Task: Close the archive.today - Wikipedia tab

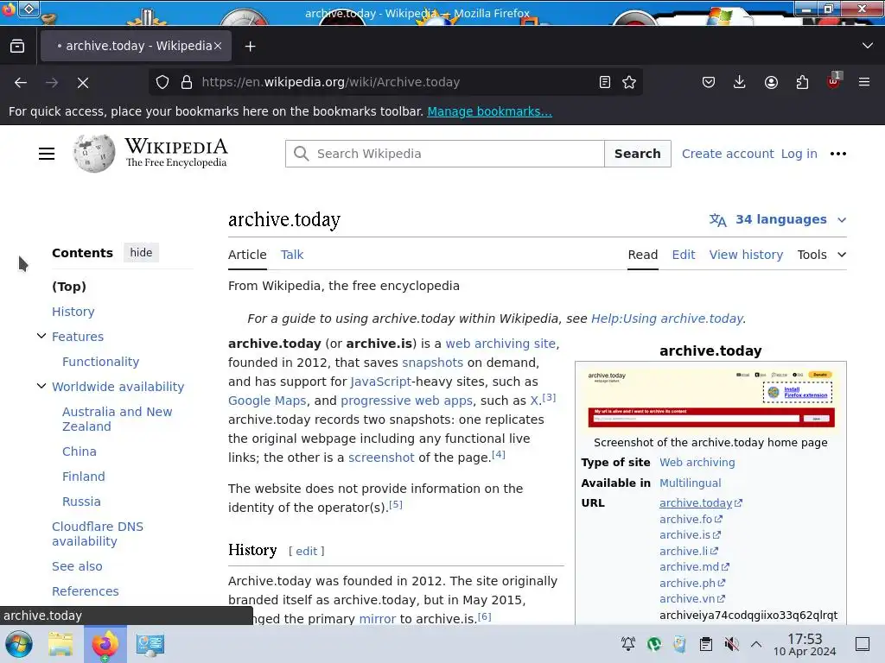Action: pos(218,47)
